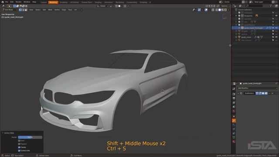279x157 pixels.
Task: Open Output properties tab
Action: point(234,98)
